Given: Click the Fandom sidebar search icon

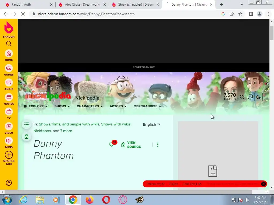Looking at the screenshot, I should [x=9, y=44].
